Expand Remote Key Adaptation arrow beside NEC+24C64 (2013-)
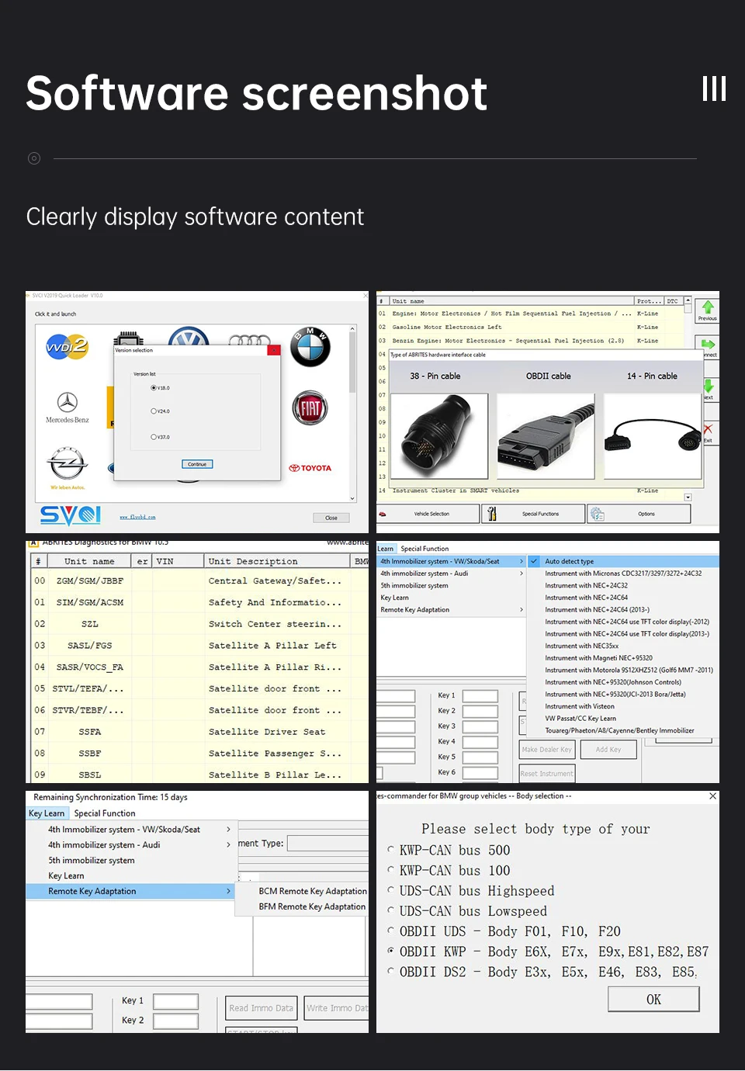Image resolution: width=745 pixels, height=1071 pixels. coord(521,610)
